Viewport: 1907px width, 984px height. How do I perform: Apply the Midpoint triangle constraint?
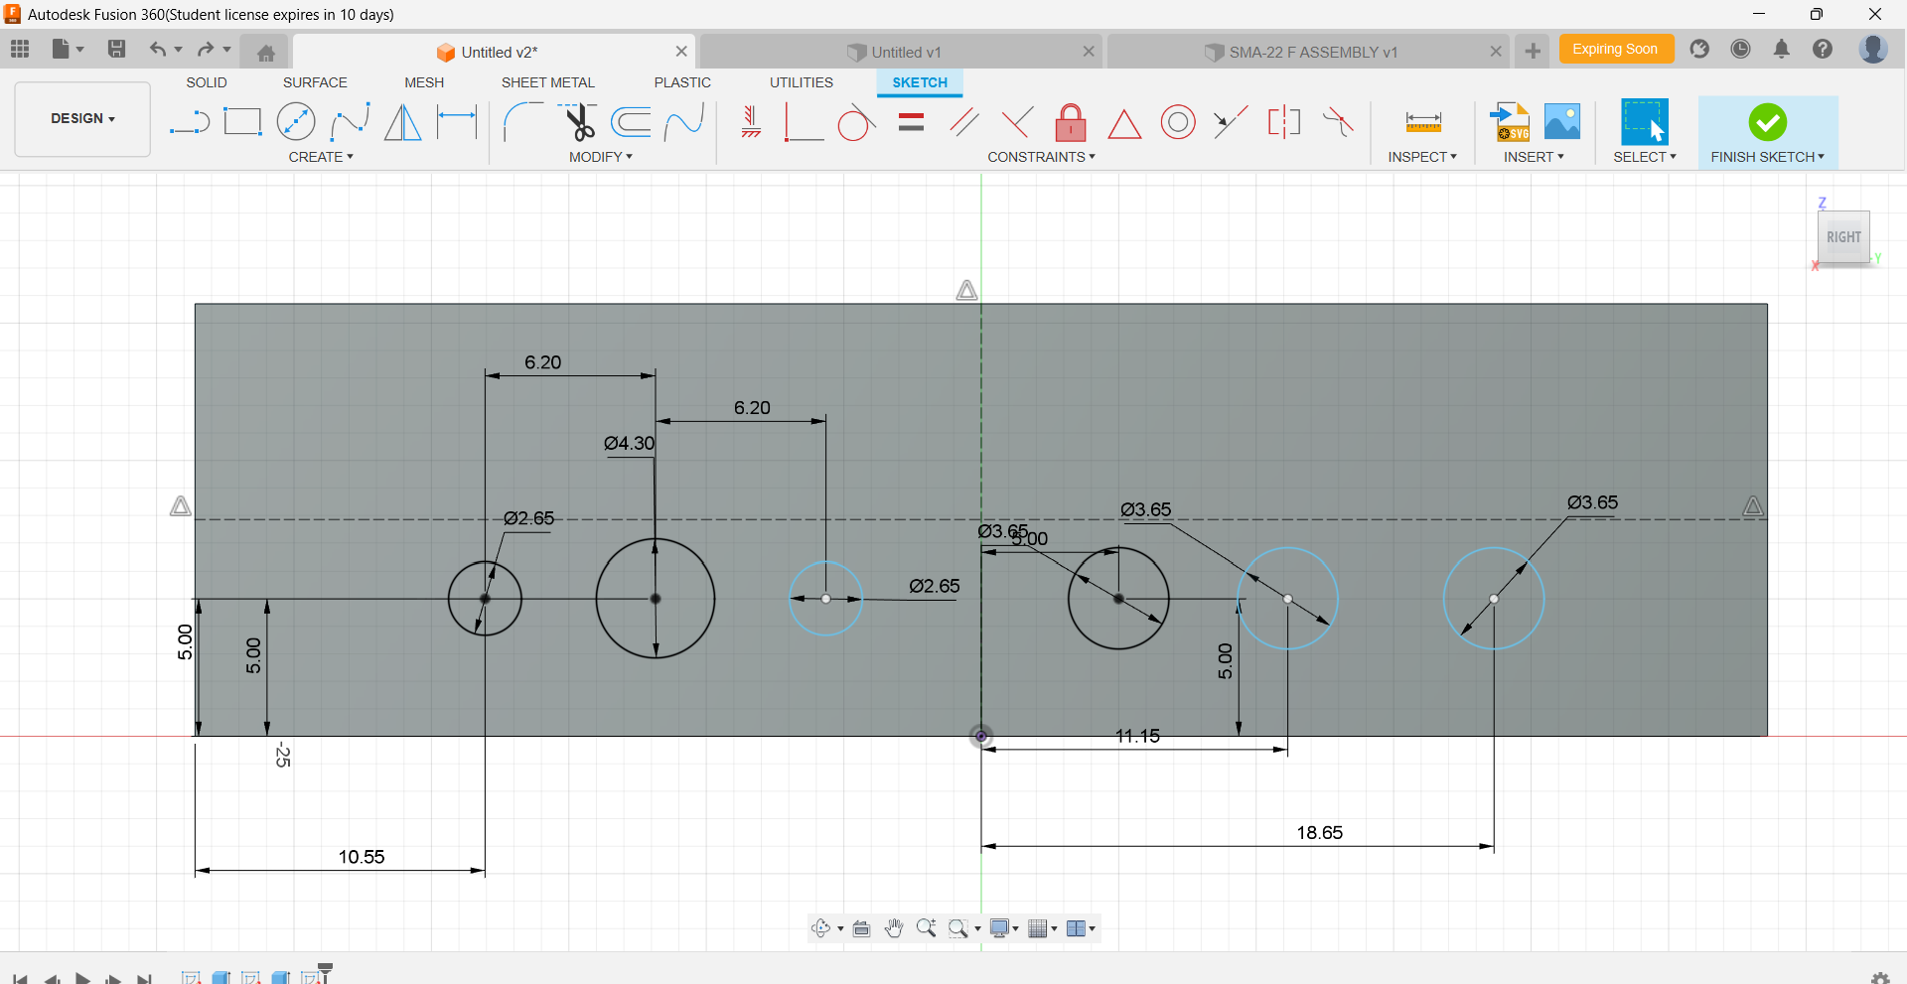[x=1124, y=123]
